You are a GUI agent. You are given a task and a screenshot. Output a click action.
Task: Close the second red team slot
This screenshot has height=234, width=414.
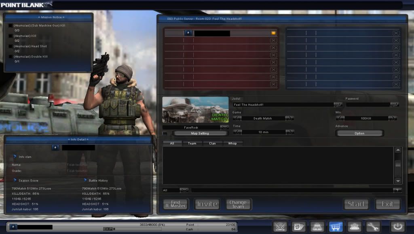pyautogui.click(x=274, y=40)
